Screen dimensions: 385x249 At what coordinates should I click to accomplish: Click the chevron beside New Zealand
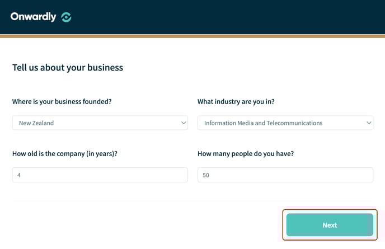[x=184, y=123]
